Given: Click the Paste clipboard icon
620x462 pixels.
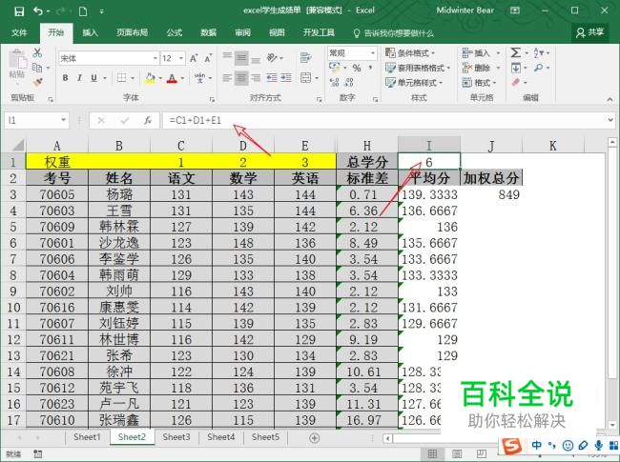Looking at the screenshot, I should click(17, 60).
